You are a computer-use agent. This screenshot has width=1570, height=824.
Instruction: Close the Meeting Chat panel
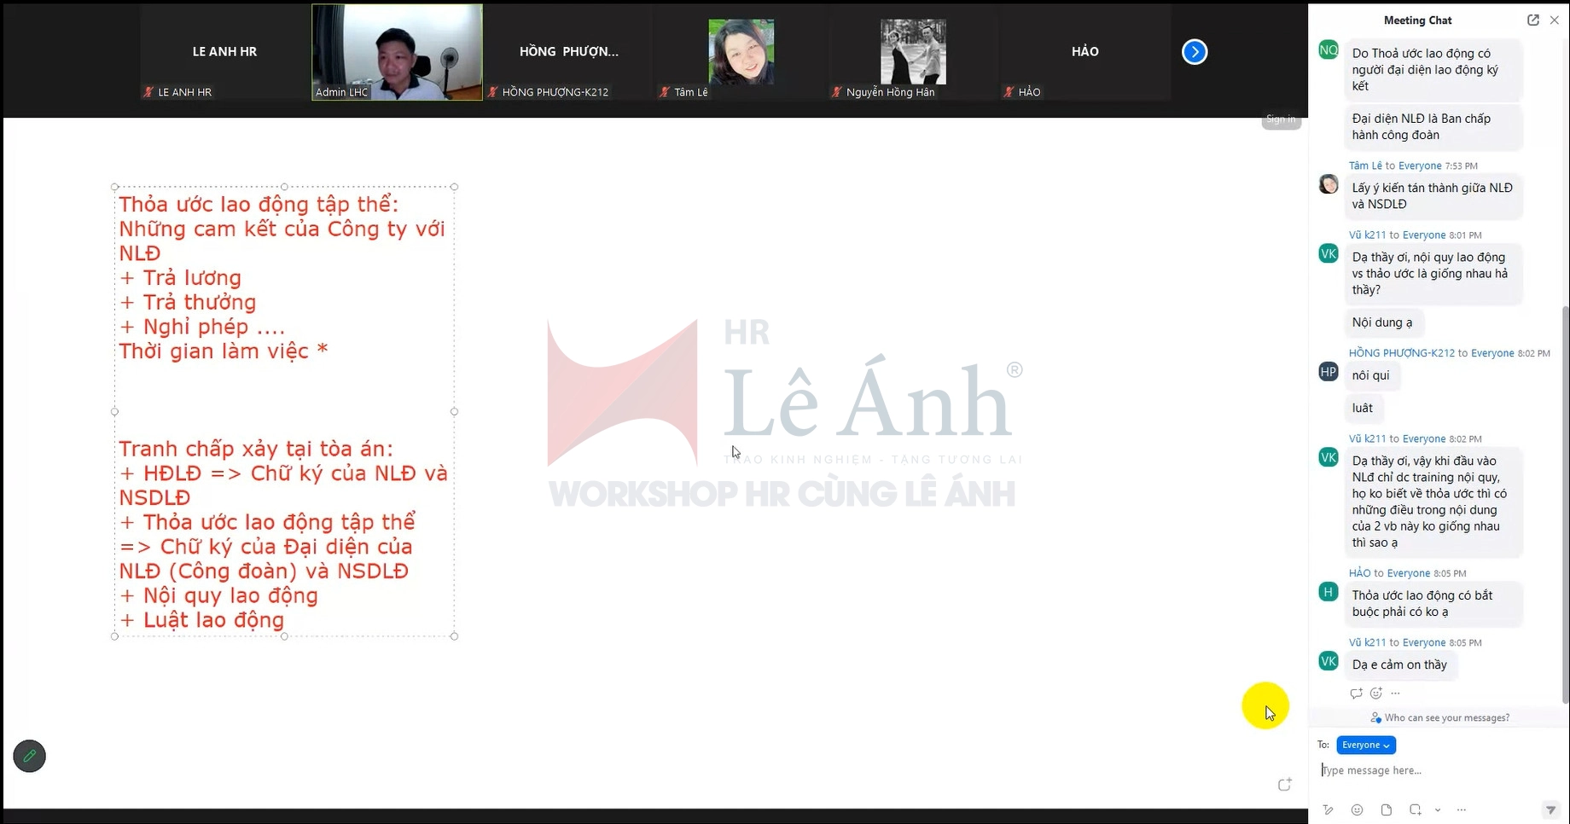coord(1554,20)
